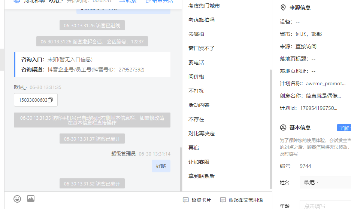The image size is (351, 209).
Task: Click the 13:31:35 访客手机号已自动标记 notice
Action: coord(92,120)
